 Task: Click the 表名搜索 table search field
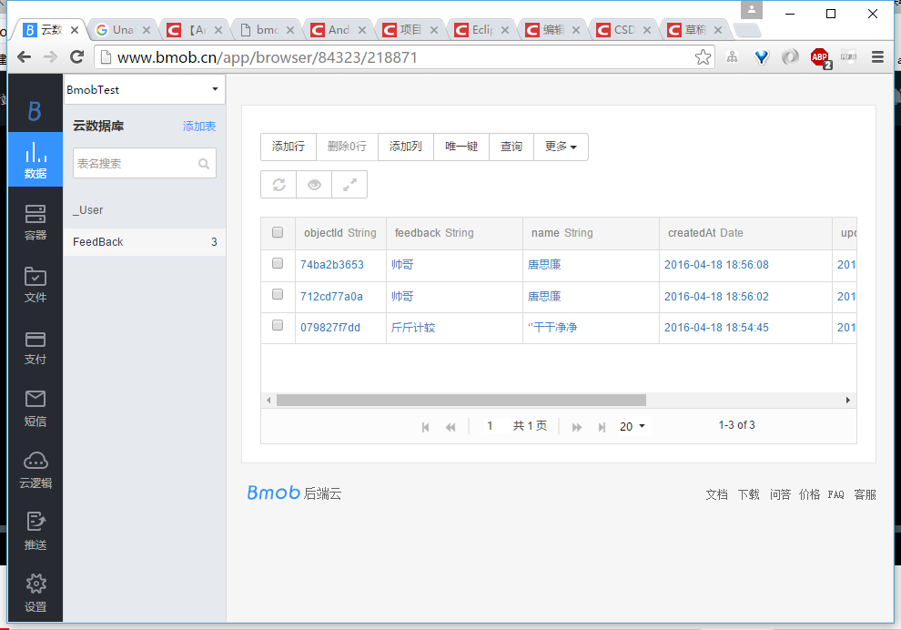144,163
